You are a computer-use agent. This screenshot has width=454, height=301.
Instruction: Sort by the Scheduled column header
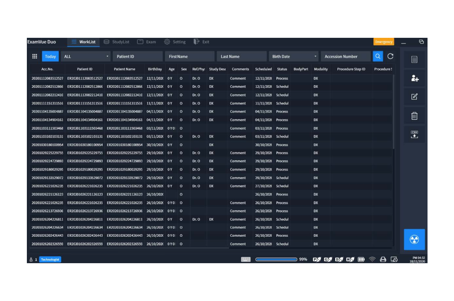(x=263, y=69)
